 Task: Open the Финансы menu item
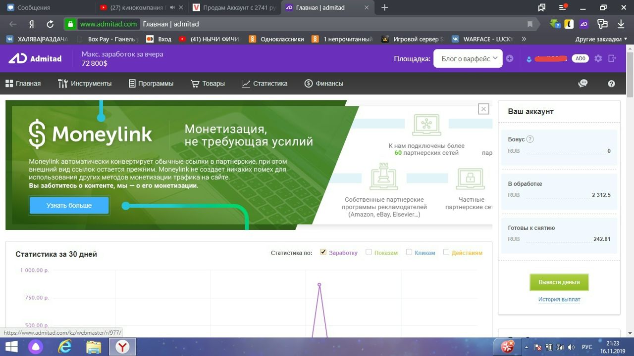[x=324, y=84]
